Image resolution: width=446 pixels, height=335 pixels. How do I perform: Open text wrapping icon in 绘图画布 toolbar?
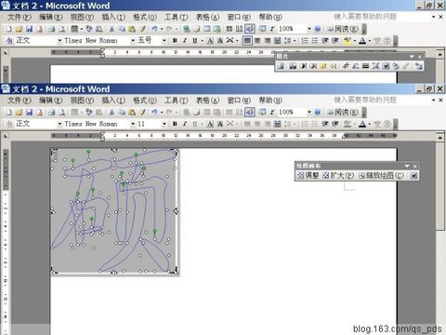click(413, 176)
